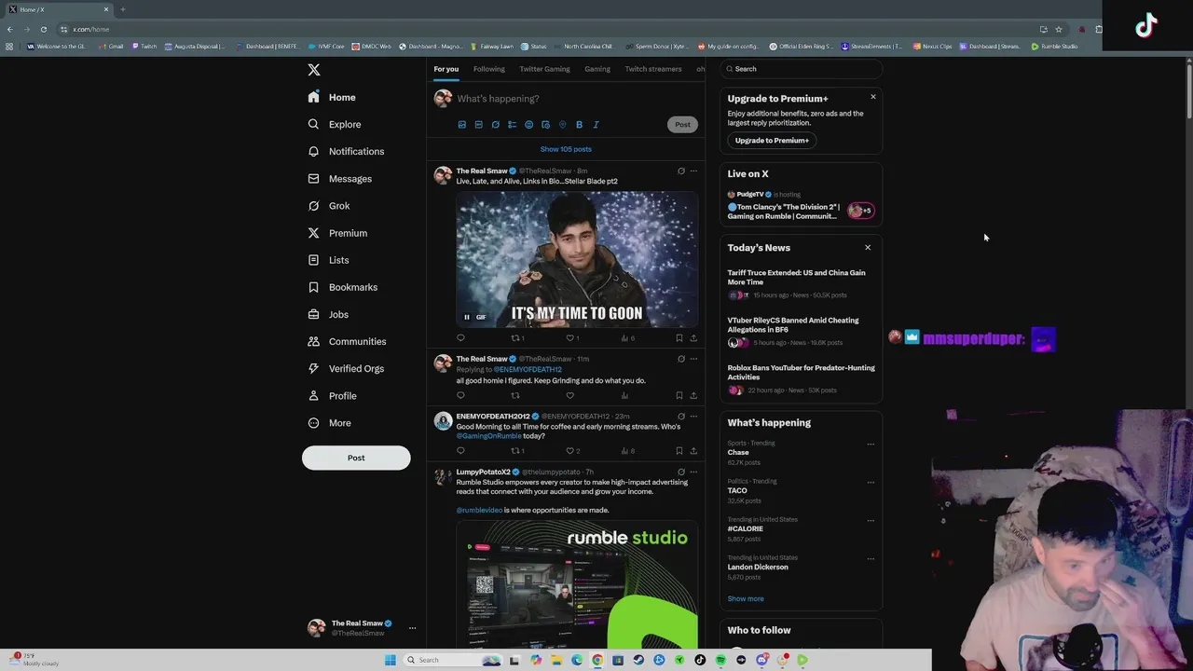Ask Grok about the LumpyPotatoX2 post
Image resolution: width=1193 pixels, height=671 pixels.
681,472
